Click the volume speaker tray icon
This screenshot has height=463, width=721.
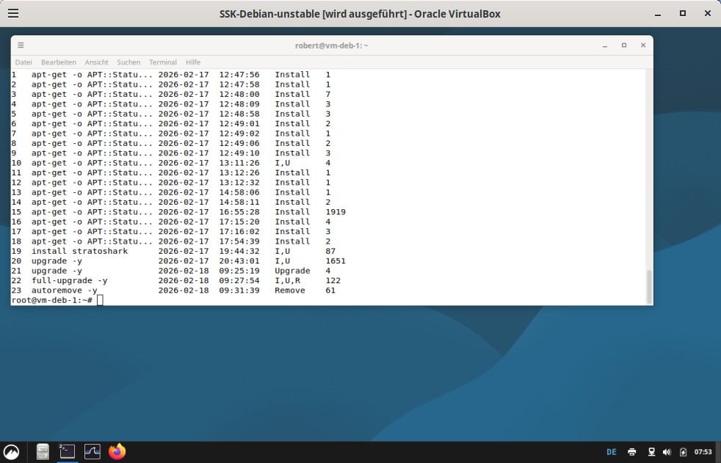(667, 452)
